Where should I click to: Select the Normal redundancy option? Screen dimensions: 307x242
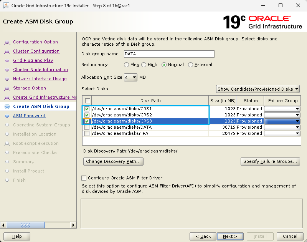coord(164,65)
